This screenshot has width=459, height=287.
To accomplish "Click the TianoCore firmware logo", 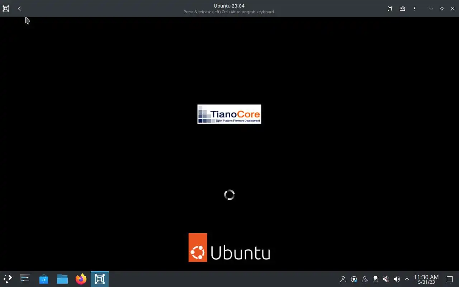I will tap(229, 114).
